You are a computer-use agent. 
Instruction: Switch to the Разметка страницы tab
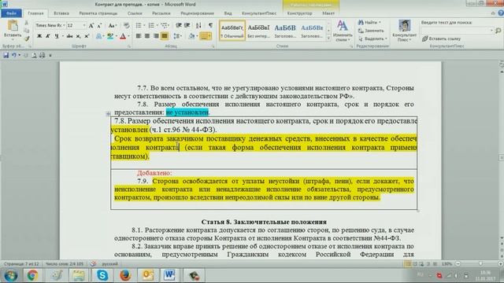point(98,13)
